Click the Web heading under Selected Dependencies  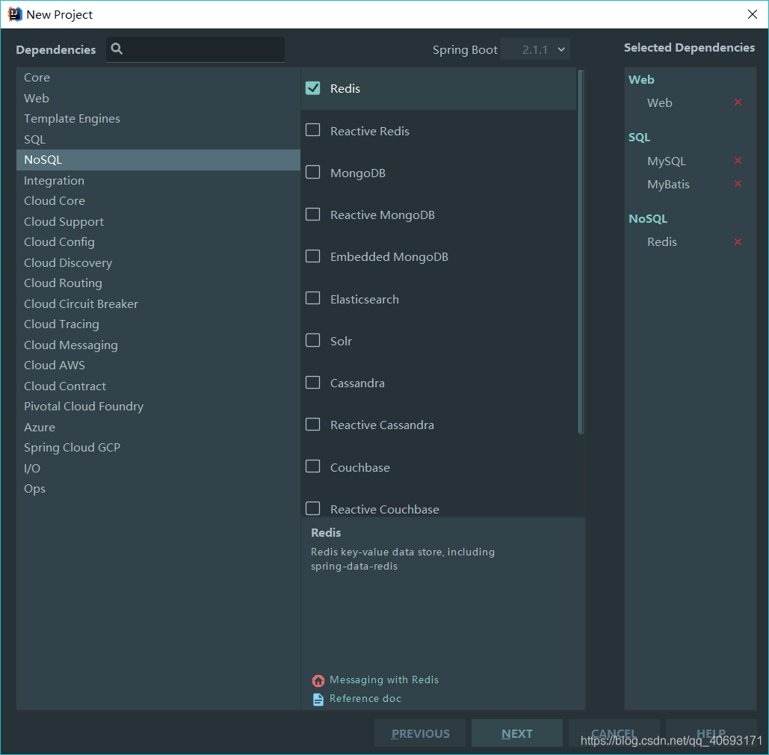tap(641, 79)
